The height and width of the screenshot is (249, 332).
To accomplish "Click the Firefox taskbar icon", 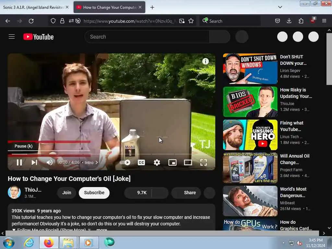I will pos(49,243).
